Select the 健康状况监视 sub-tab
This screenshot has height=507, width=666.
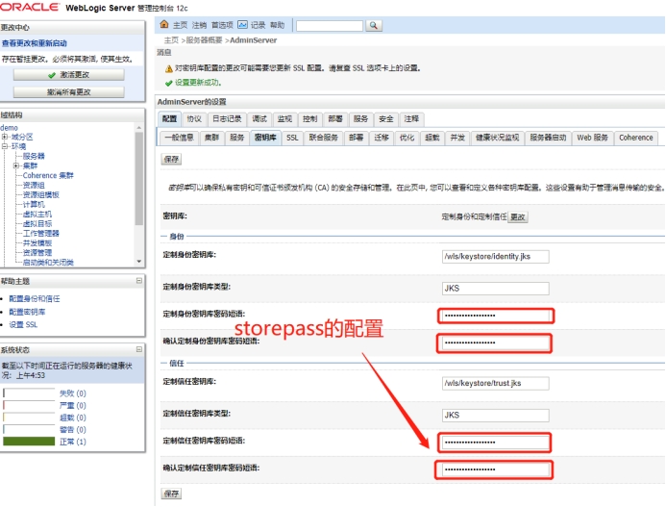coord(497,138)
